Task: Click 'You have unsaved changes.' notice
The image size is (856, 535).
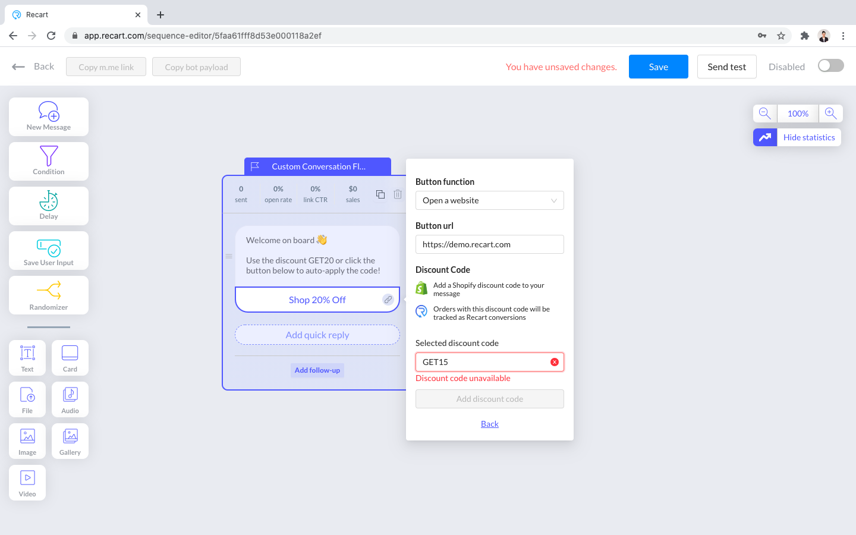Action: 561,67
